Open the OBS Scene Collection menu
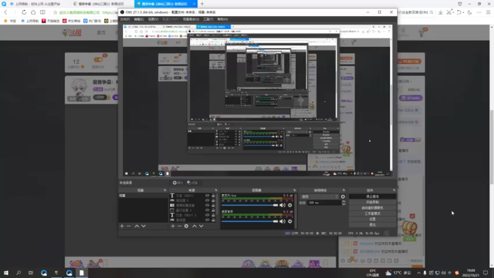Image resolution: width=494 pixels, height=278 pixels. click(x=191, y=19)
